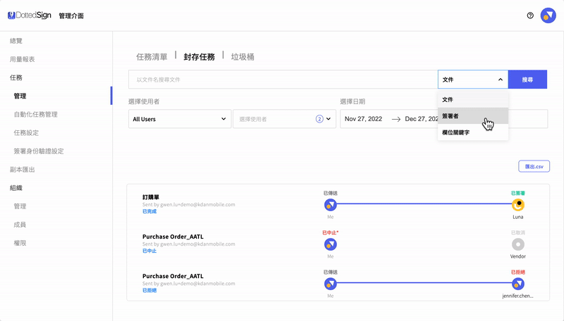Select 文件 option in dropdown list

(472, 99)
